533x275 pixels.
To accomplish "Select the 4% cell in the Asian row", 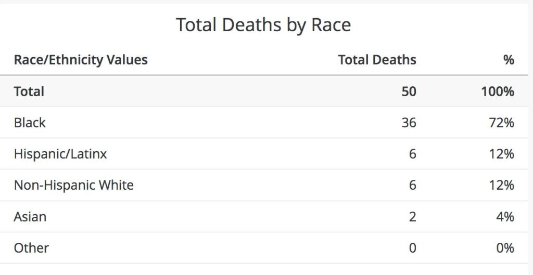I will [505, 216].
